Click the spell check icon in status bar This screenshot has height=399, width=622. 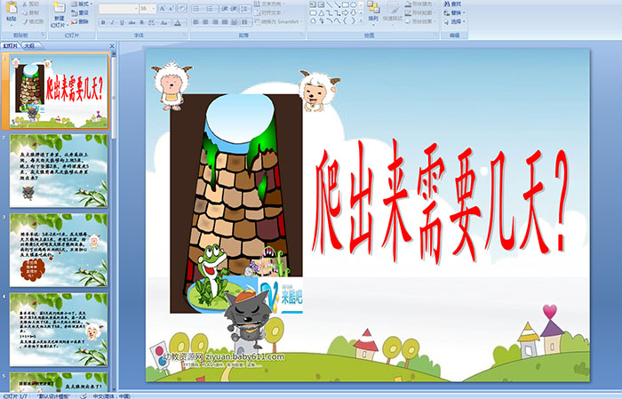(84, 395)
